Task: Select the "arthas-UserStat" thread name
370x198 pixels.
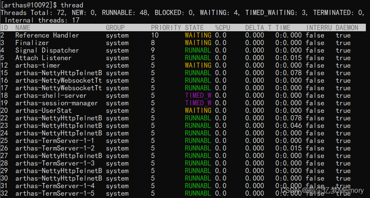Action: [43, 111]
